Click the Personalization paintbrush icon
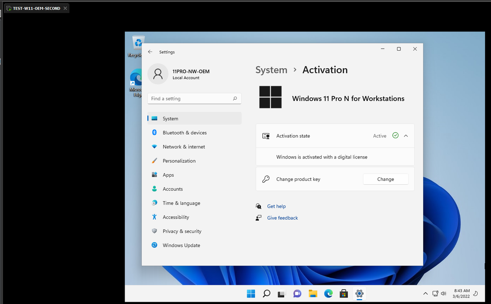This screenshot has width=491, height=304. tap(155, 161)
